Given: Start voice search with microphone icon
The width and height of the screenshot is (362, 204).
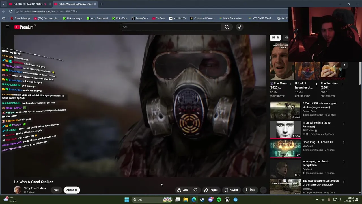Looking at the screenshot, I should tap(240, 27).
